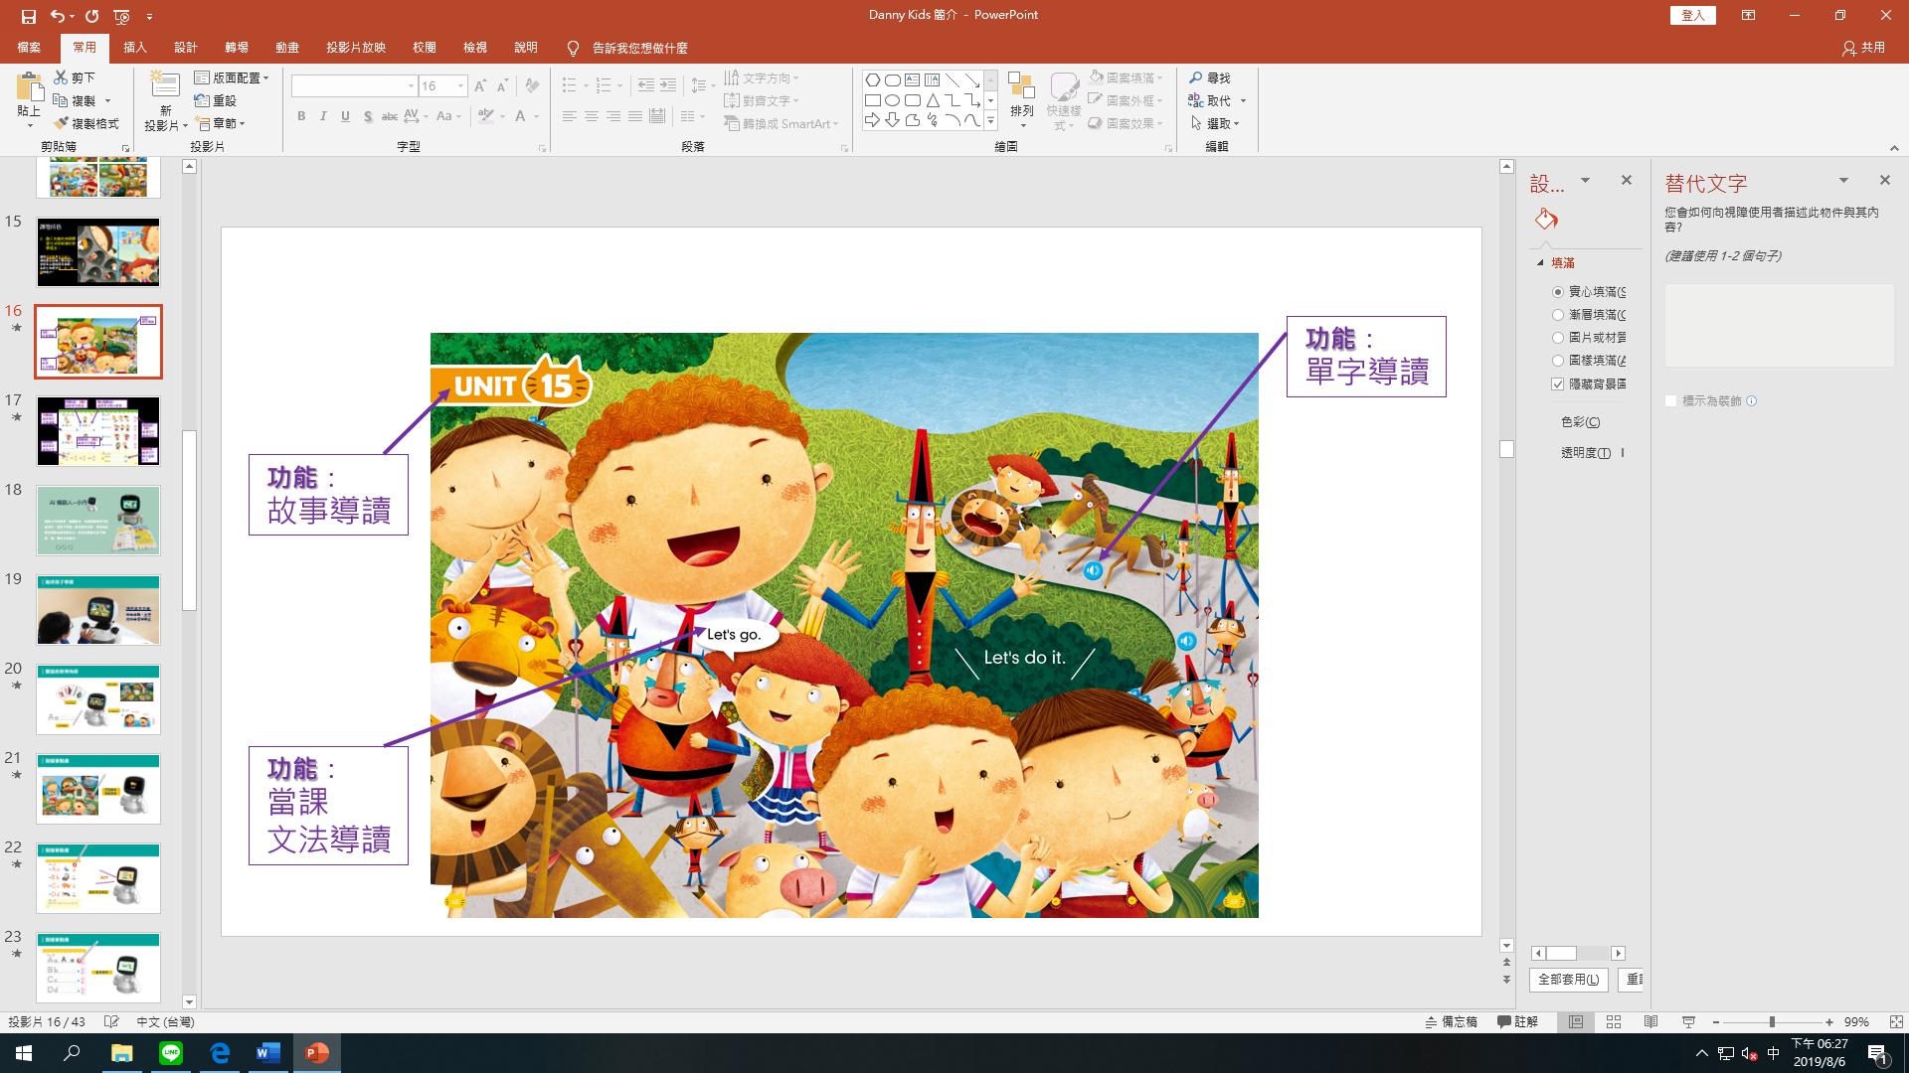Apply italic formatting
Image resolution: width=1909 pixels, height=1073 pixels.
click(323, 116)
